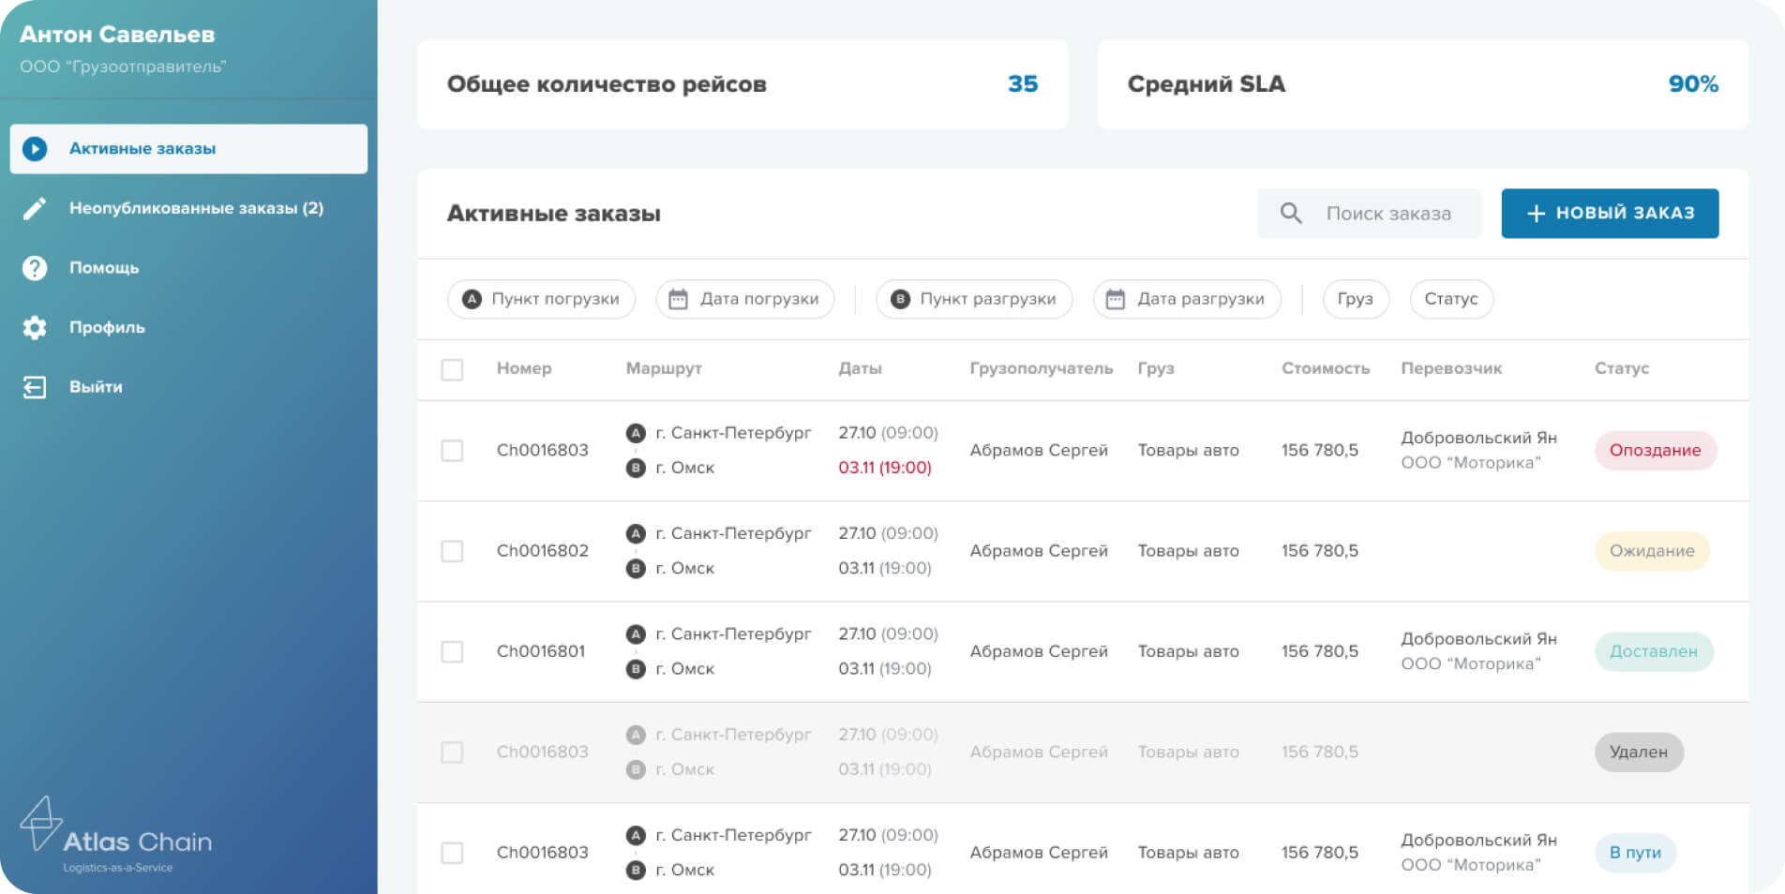Click the Выйти logout arrow icon

35,387
